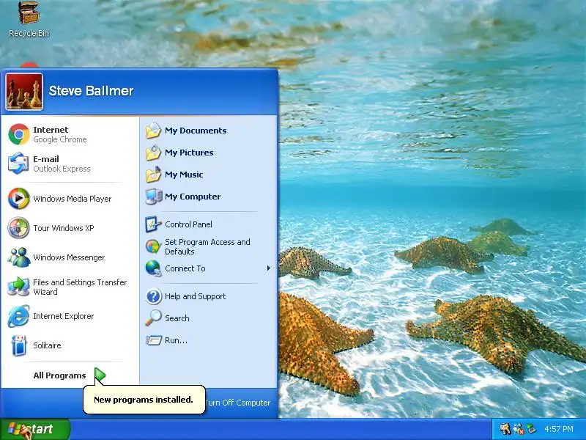The height and width of the screenshot is (440, 586).
Task: Select the Search label in Start menu
Action: [177, 318]
